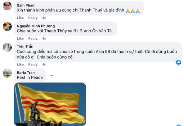Open Nguyễn Minh Phương's avatar

point(7,27)
